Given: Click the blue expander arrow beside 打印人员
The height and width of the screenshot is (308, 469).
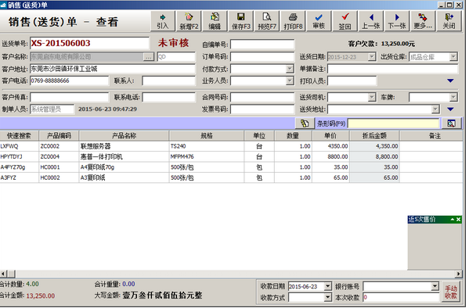Looking at the screenshot, I should tap(450, 81).
